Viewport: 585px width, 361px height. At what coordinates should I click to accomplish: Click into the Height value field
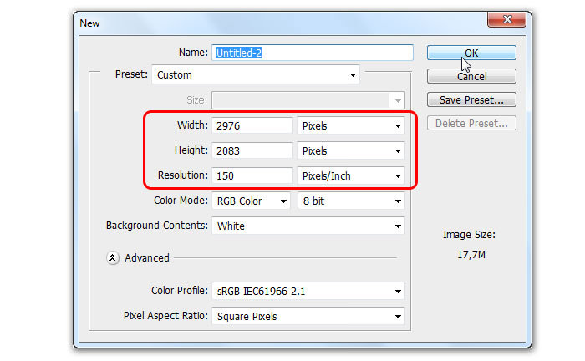[252, 150]
